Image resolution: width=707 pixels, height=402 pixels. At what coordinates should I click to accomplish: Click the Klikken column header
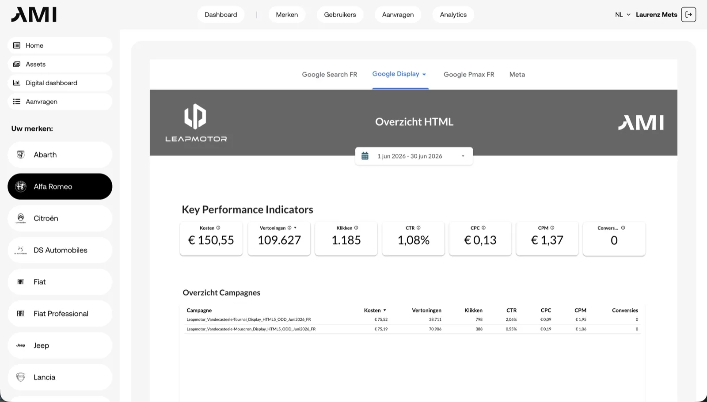(473, 310)
